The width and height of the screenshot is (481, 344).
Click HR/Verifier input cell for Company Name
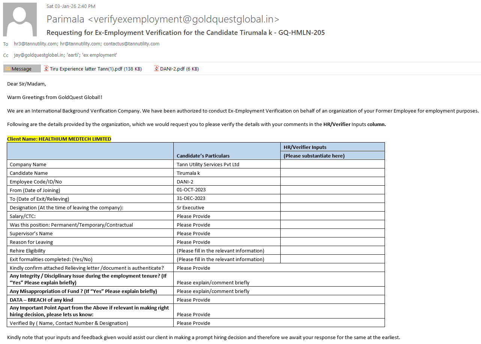(x=332, y=164)
